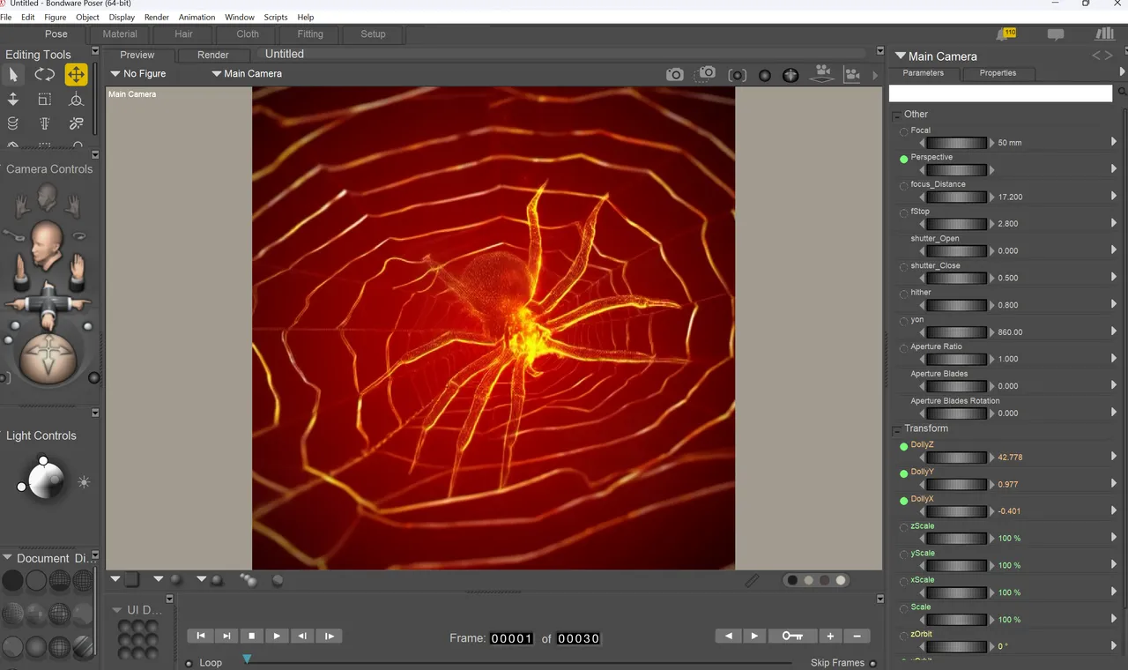Collapse the Other parameter group
Viewport: 1128px width, 670px height.
tap(897, 115)
